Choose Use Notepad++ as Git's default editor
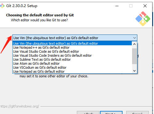This screenshot has height=114, width=154. tap(72, 47)
